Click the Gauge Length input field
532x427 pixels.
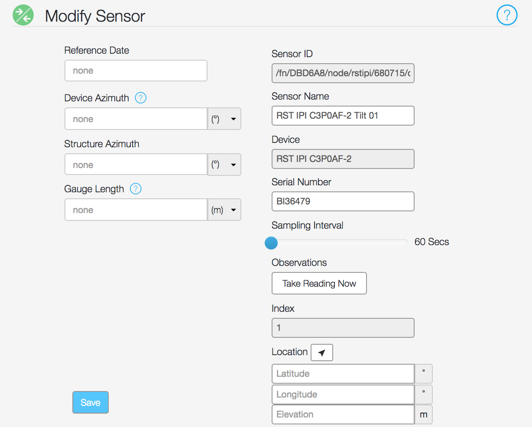pos(136,210)
